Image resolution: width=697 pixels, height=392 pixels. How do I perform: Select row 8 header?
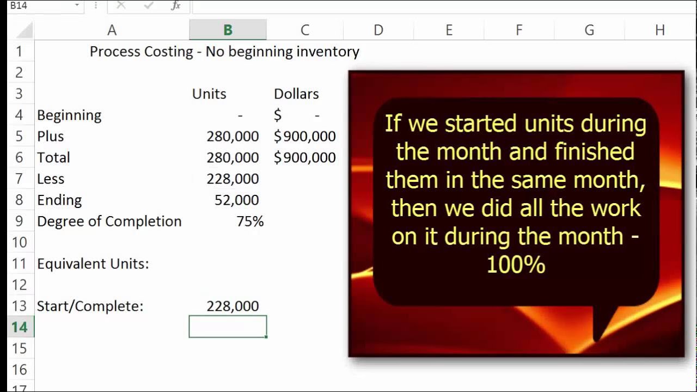pyautogui.click(x=20, y=200)
